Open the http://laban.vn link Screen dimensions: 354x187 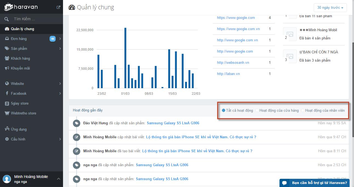[228, 74]
